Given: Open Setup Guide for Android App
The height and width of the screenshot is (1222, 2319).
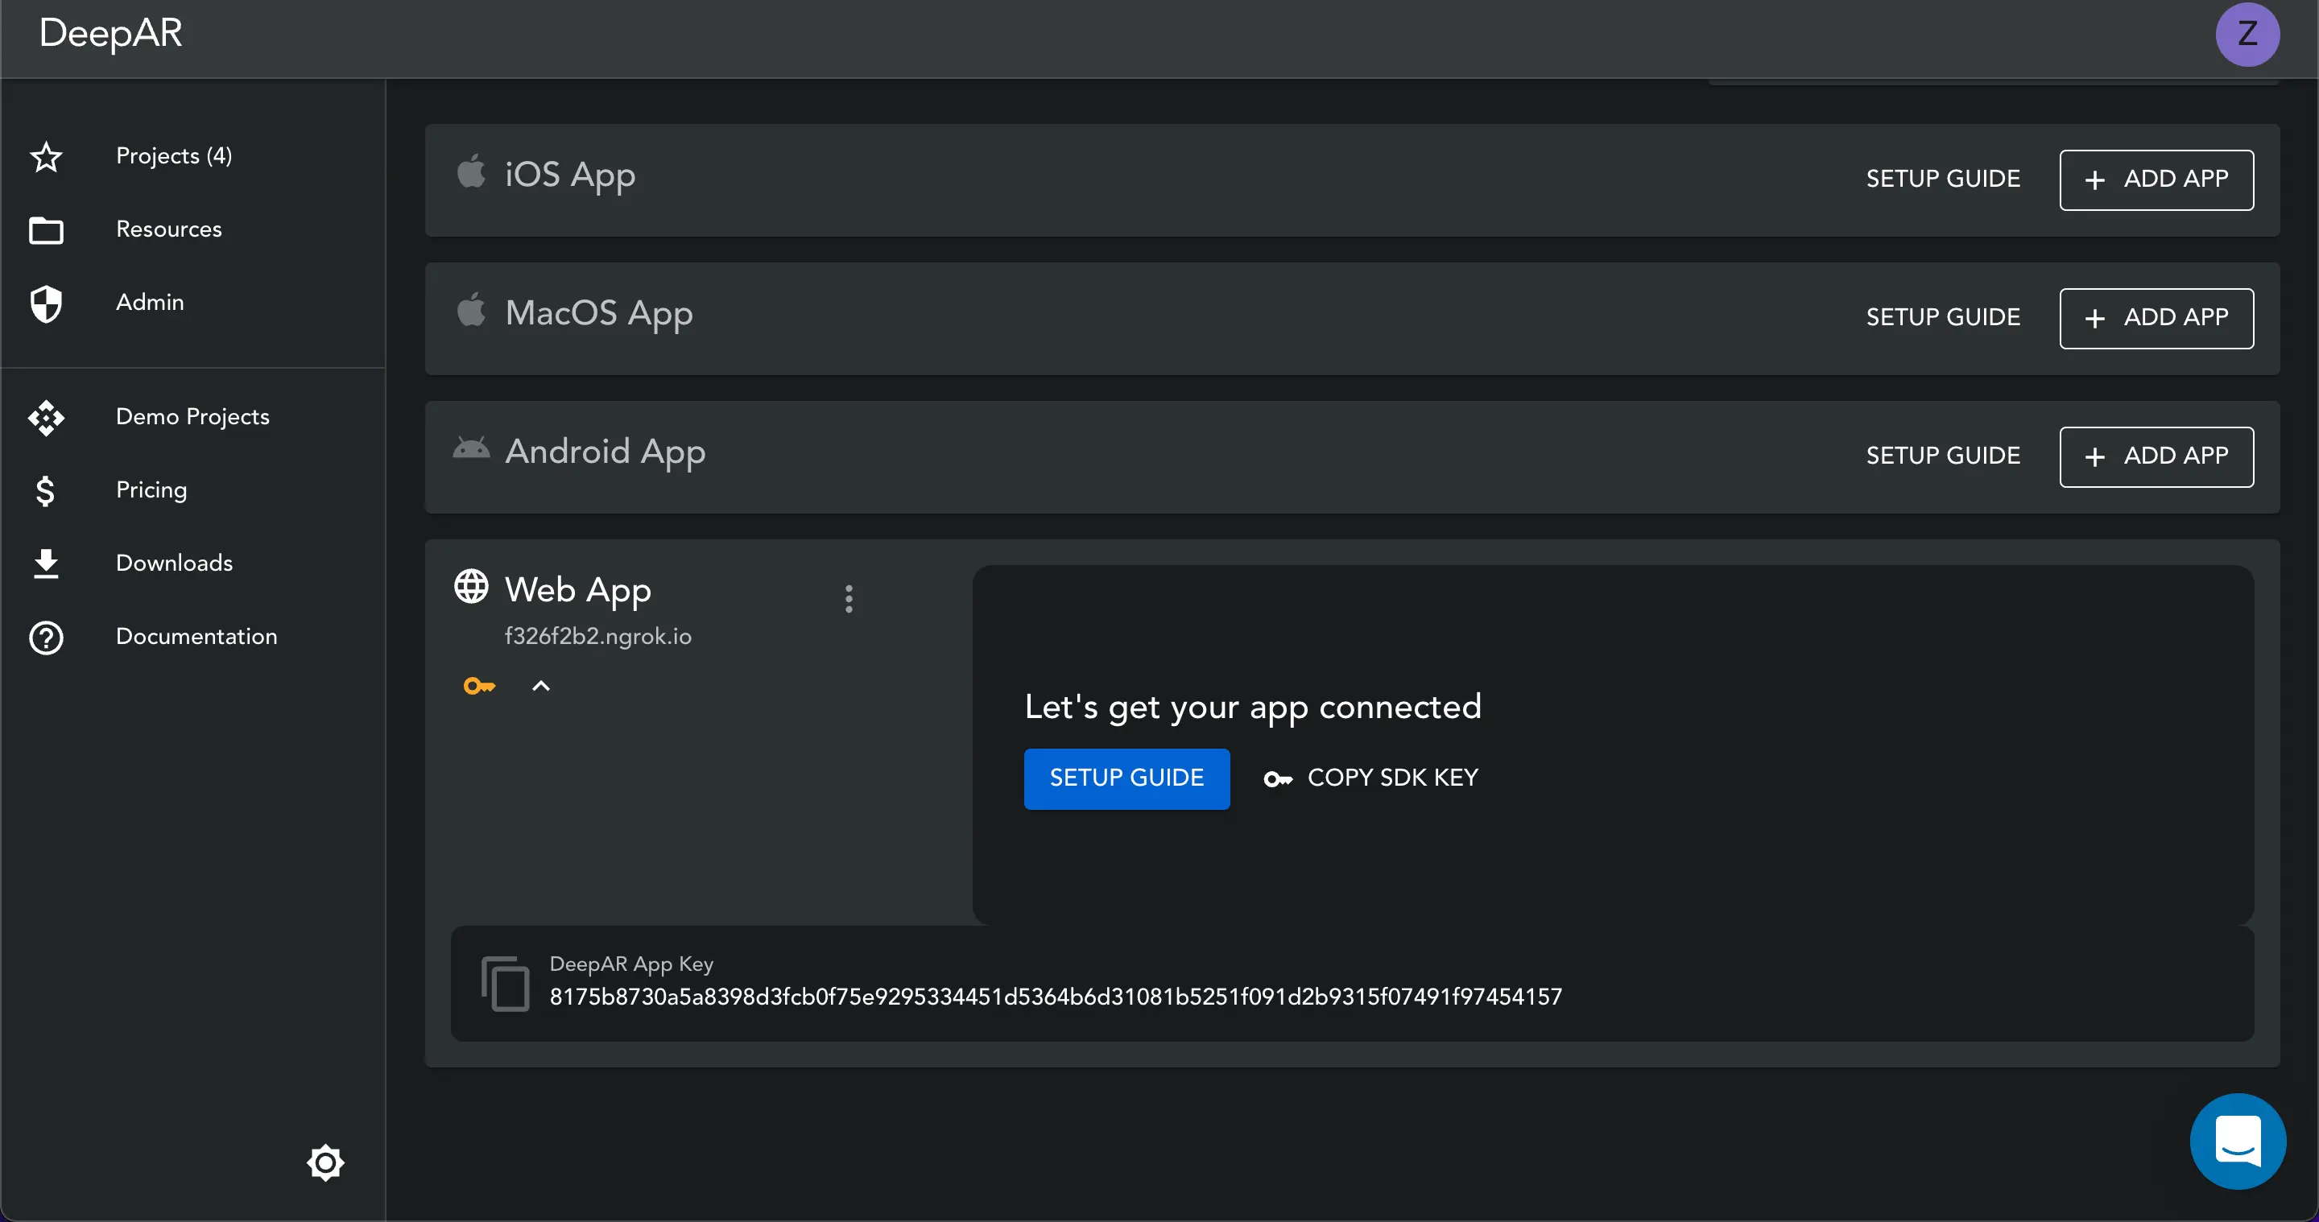Looking at the screenshot, I should click(x=1943, y=456).
